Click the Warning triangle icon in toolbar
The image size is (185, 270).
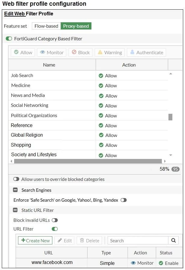coord(100,52)
